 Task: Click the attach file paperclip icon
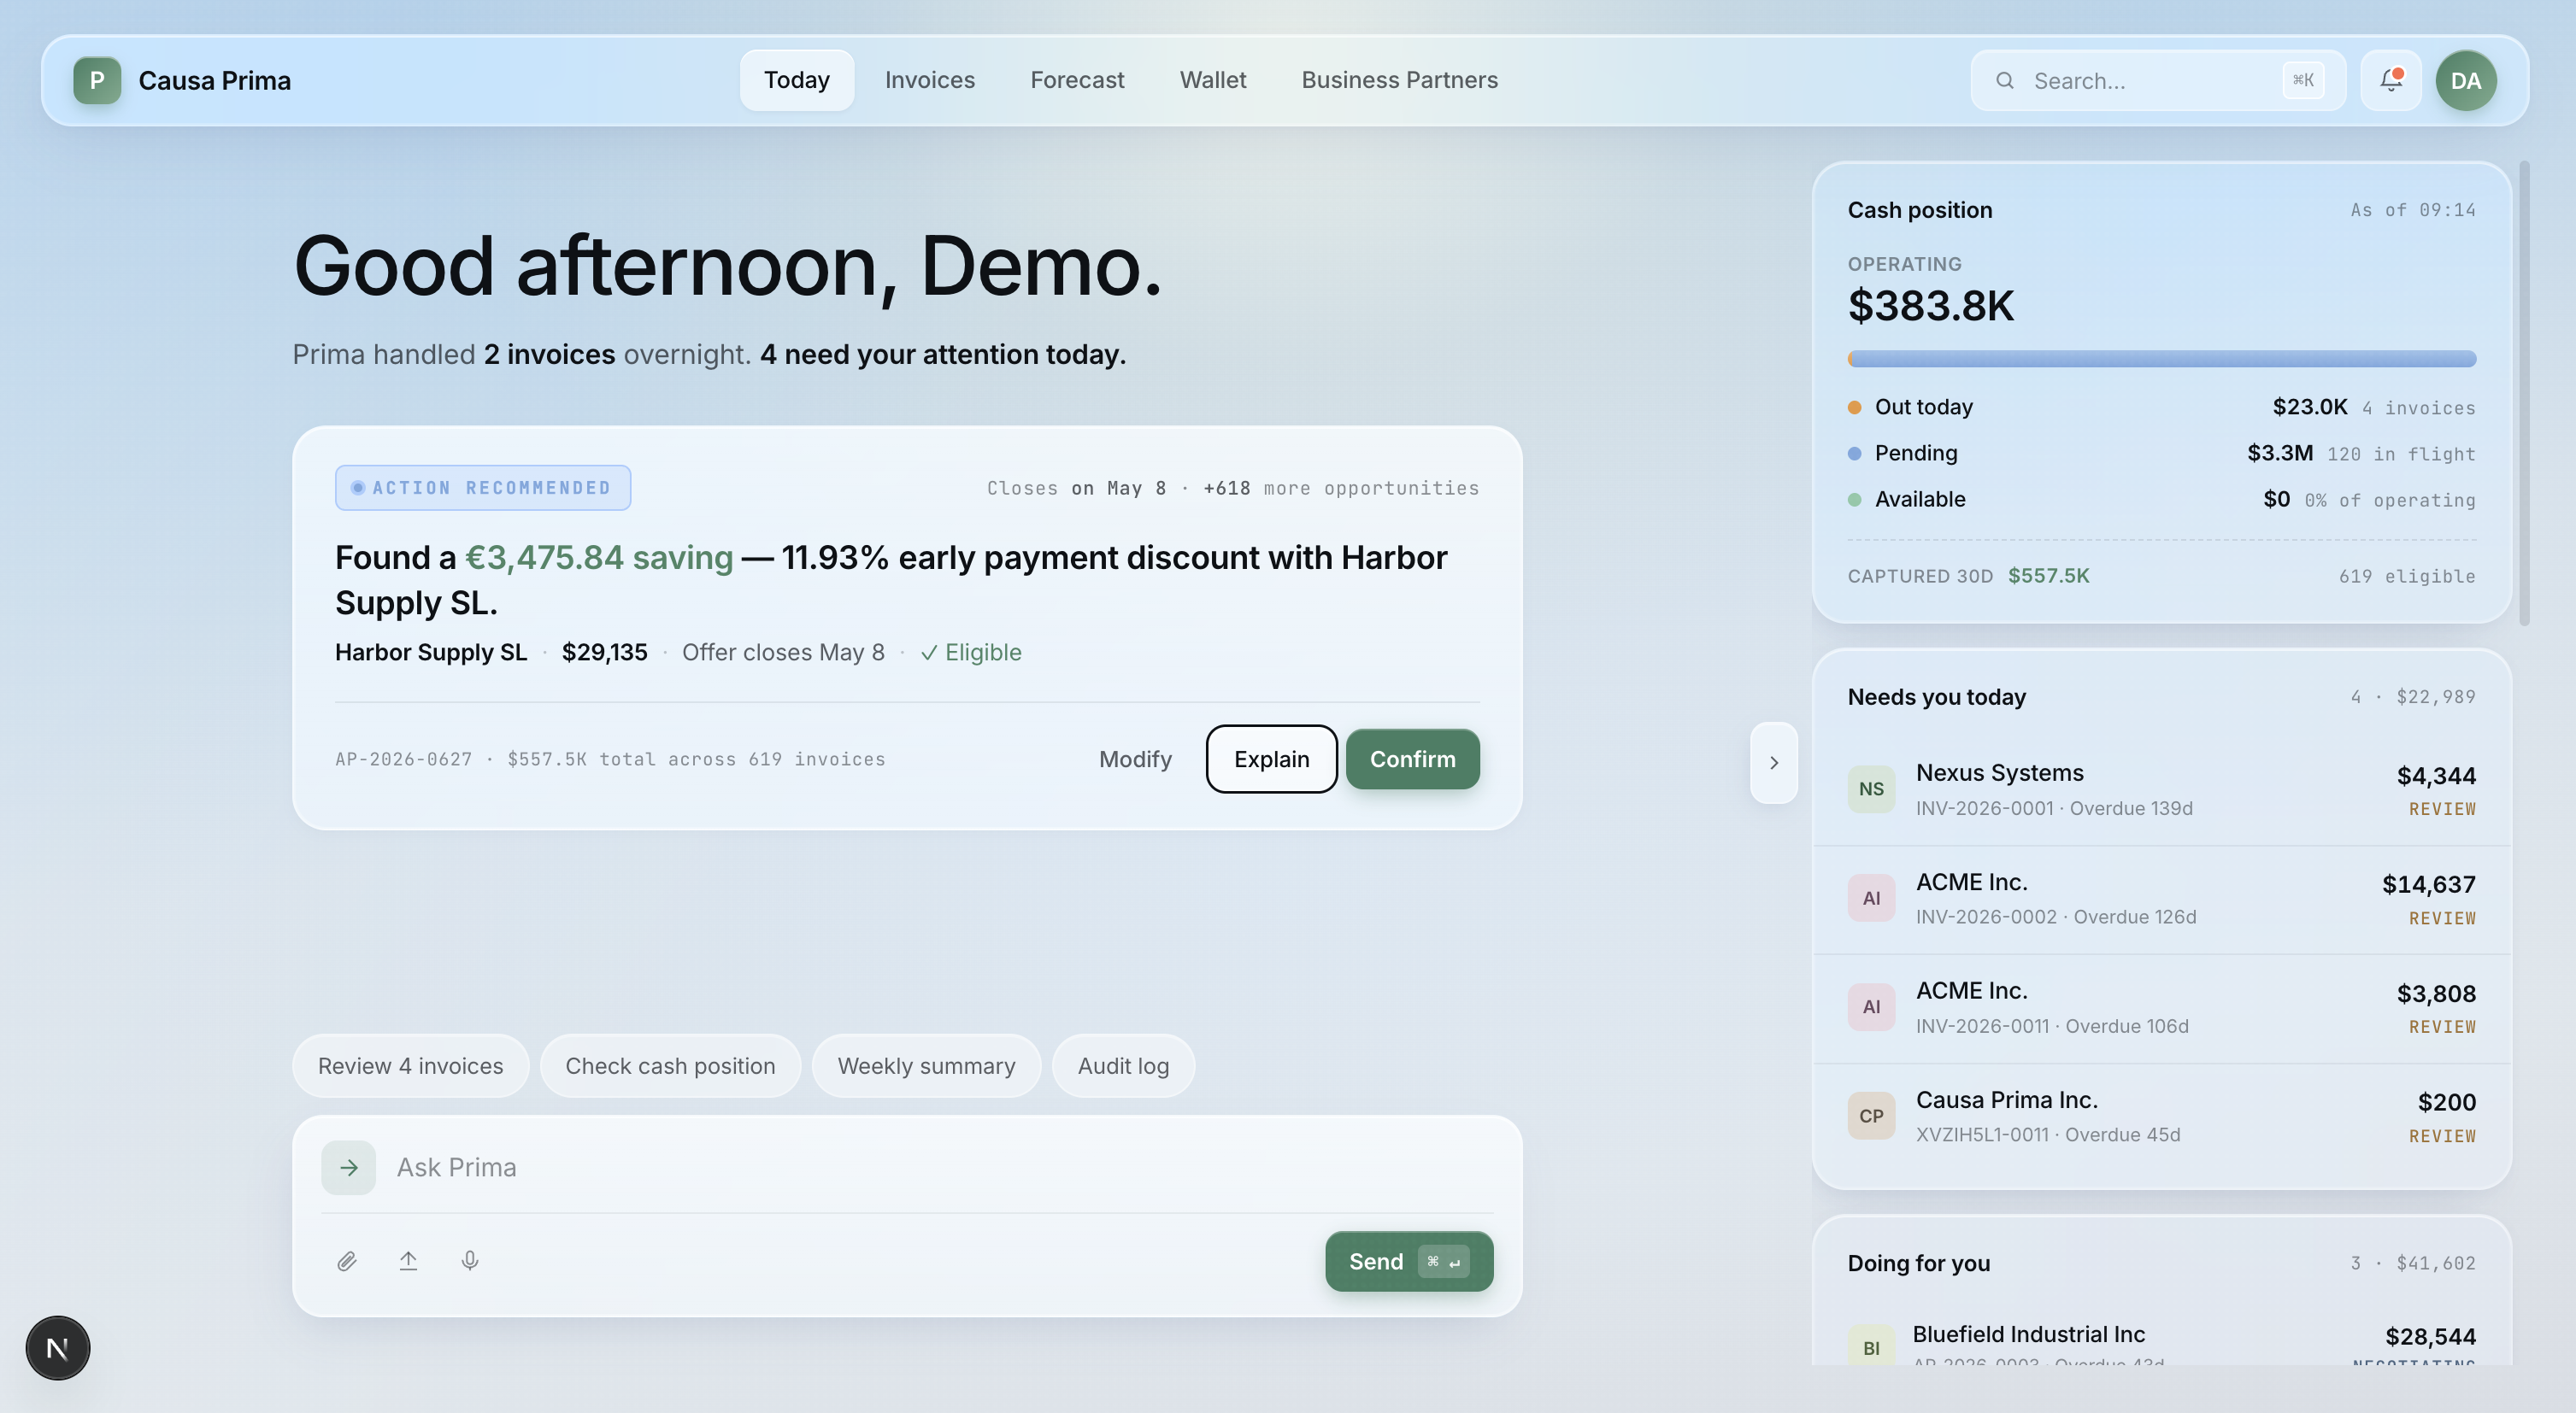click(347, 1261)
